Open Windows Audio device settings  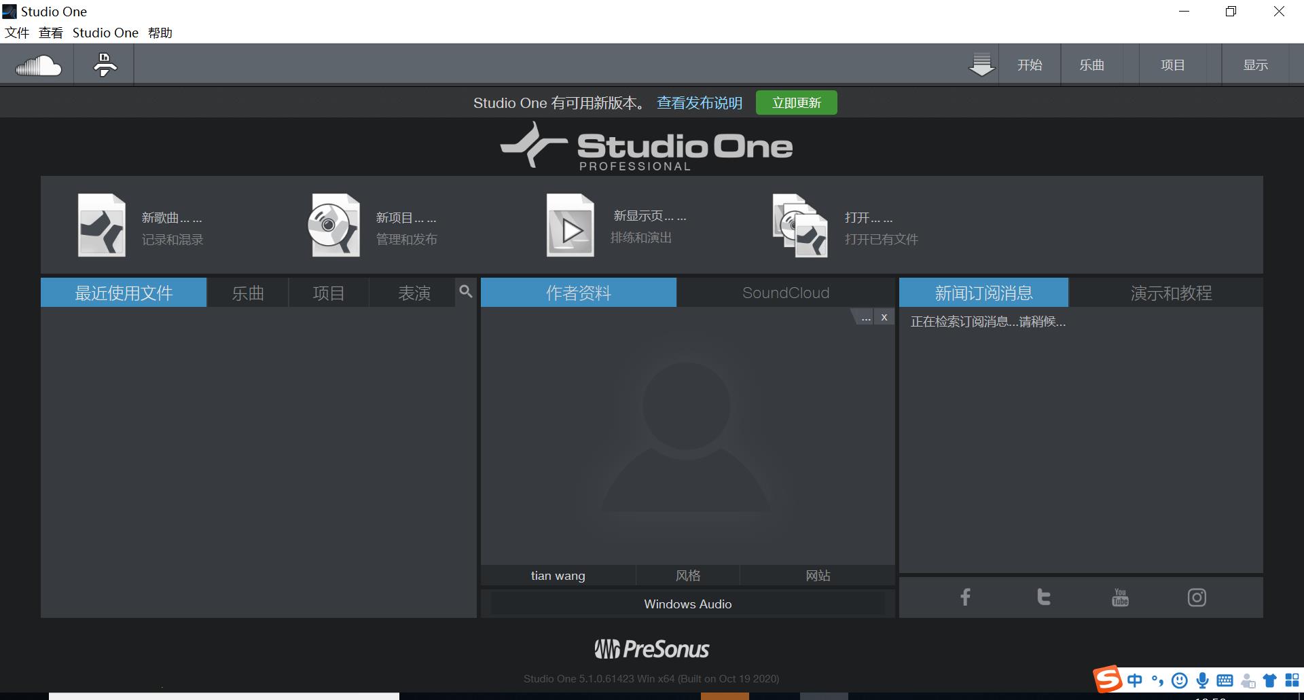pyautogui.click(x=688, y=604)
